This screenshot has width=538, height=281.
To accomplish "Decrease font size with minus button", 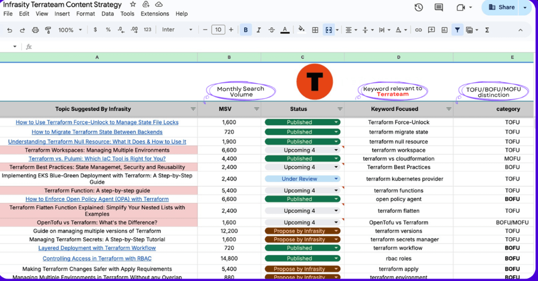I will (205, 30).
